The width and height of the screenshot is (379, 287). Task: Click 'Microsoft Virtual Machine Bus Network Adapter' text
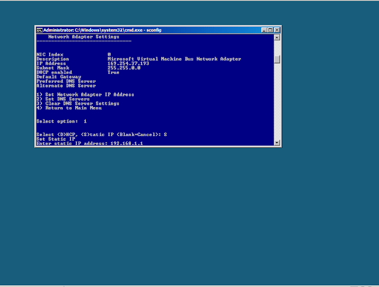point(174,59)
